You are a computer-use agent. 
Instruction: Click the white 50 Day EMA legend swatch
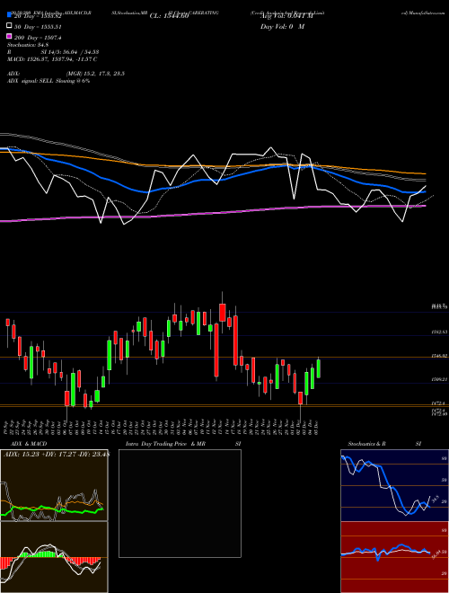9,26
